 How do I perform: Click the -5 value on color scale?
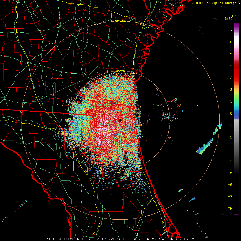coord(230,173)
